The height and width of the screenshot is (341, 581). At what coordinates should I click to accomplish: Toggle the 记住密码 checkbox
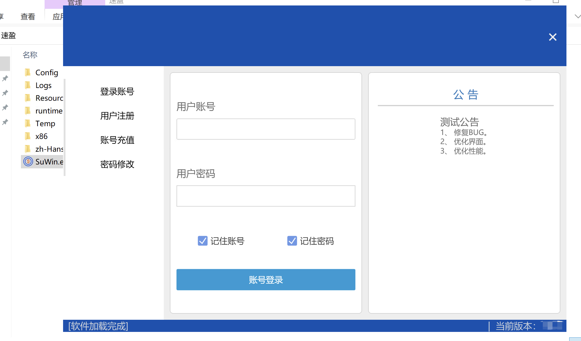click(292, 241)
